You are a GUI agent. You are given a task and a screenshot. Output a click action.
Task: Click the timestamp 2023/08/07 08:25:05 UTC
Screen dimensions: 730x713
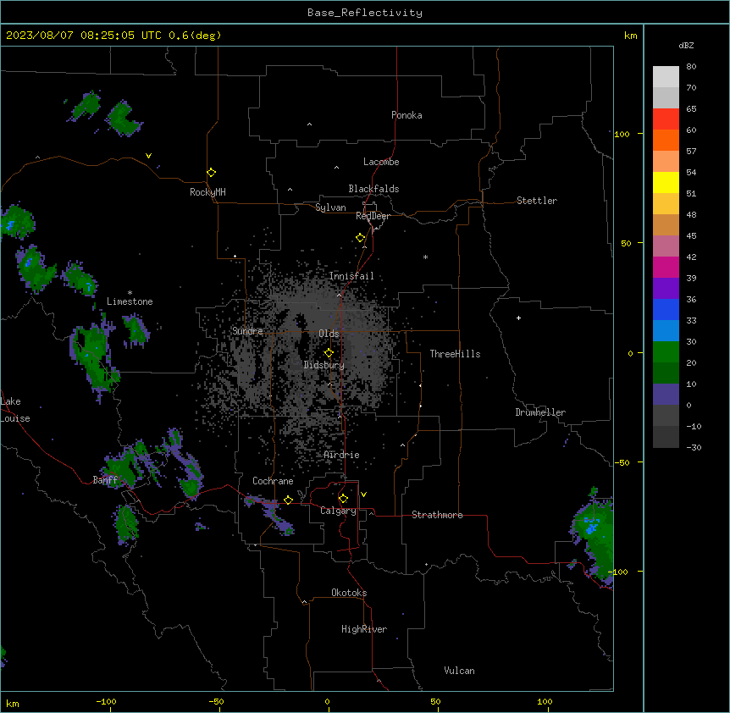84,36
